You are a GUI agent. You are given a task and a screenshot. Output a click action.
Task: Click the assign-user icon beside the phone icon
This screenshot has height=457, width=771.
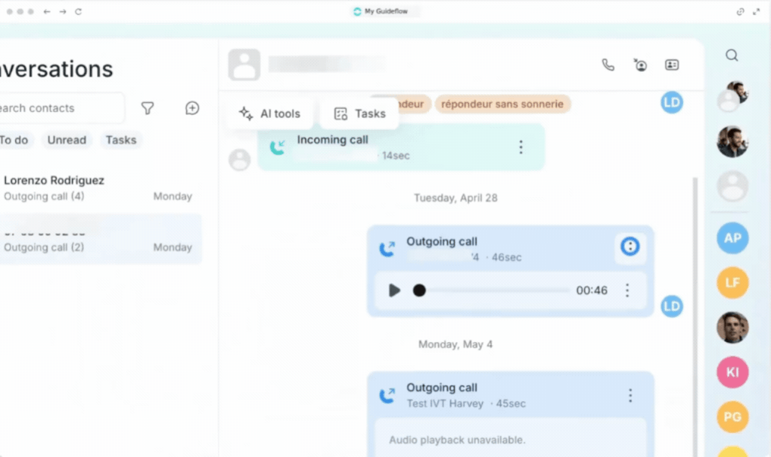point(640,65)
